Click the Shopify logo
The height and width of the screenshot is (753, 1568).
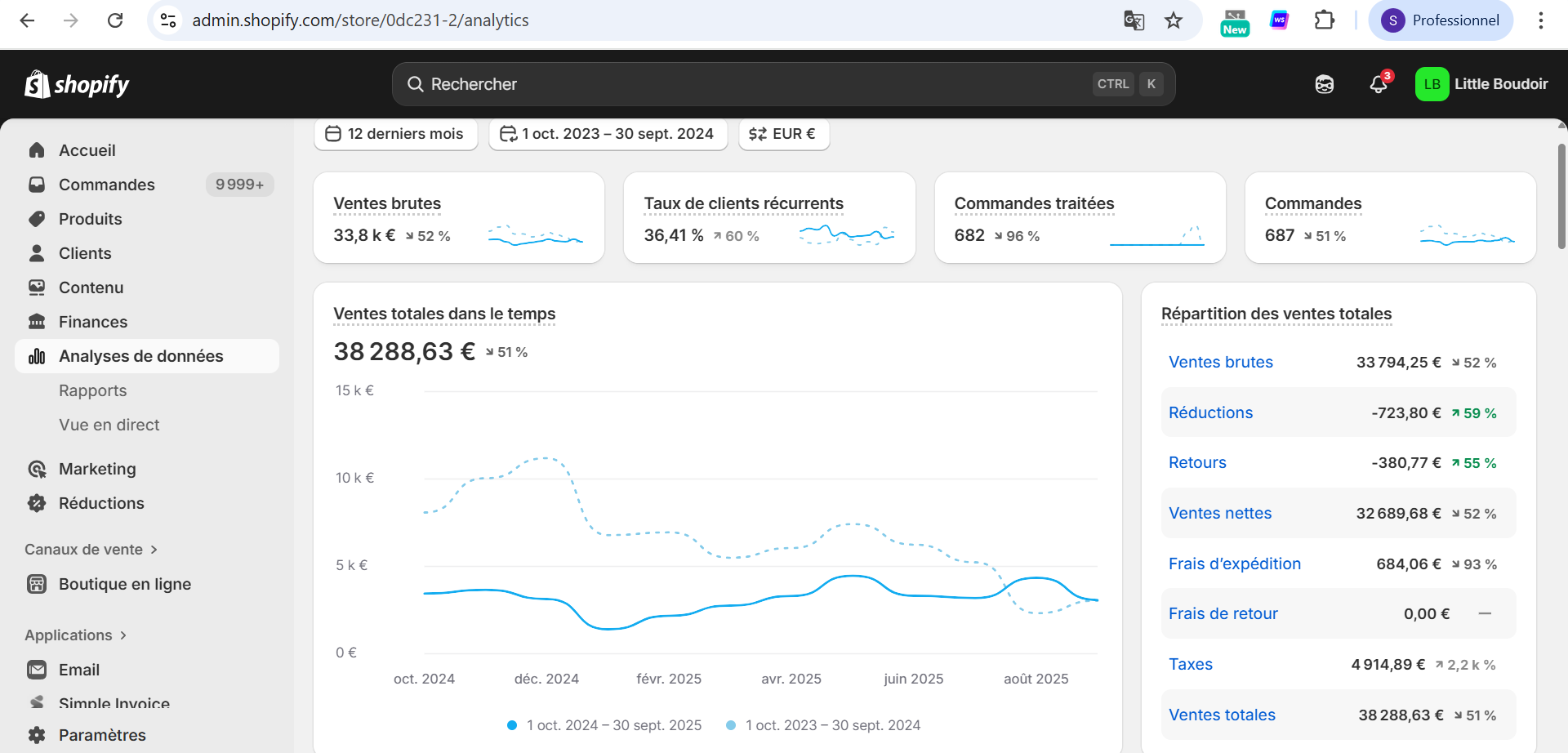pyautogui.click(x=77, y=84)
